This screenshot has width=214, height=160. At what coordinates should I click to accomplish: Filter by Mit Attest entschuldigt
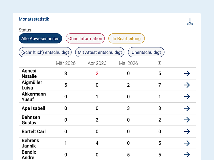point(100,52)
